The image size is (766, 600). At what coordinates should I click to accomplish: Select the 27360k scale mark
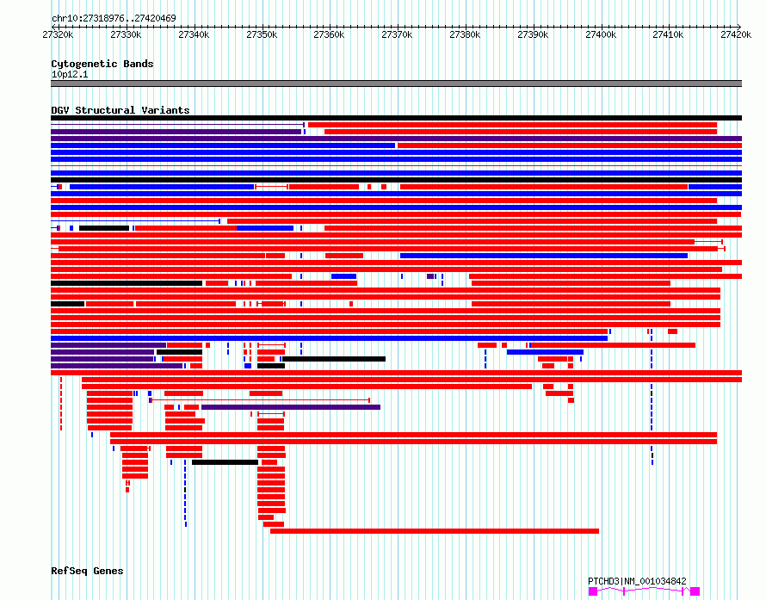[329, 34]
